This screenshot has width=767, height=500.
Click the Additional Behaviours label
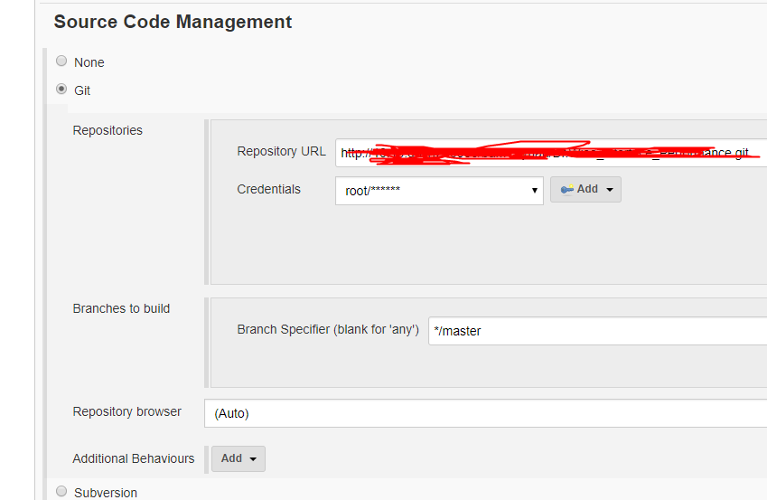134,458
